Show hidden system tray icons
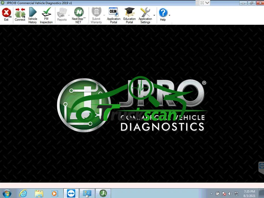The image size is (264, 198). 212,194
